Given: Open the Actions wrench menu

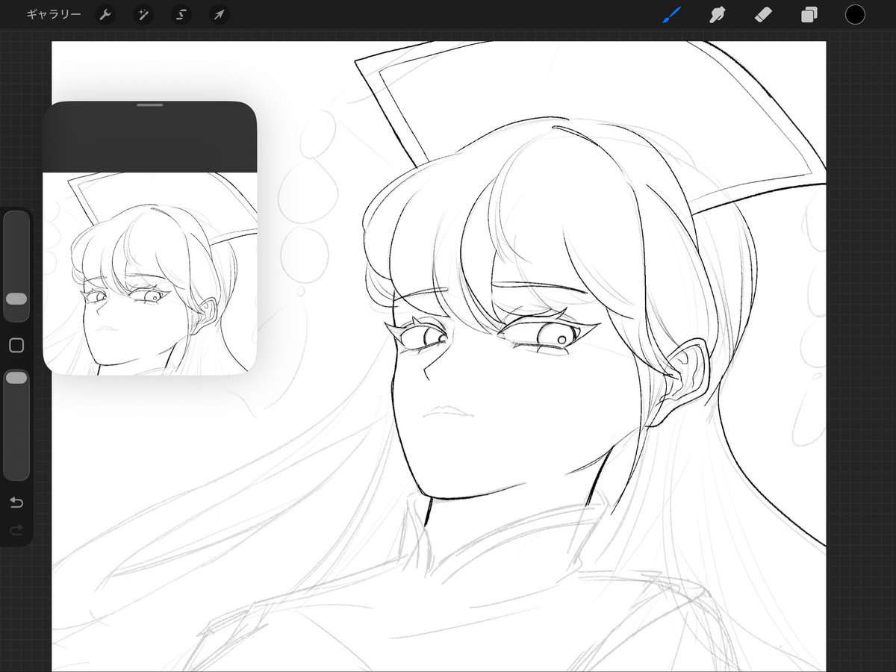Looking at the screenshot, I should click(x=105, y=15).
